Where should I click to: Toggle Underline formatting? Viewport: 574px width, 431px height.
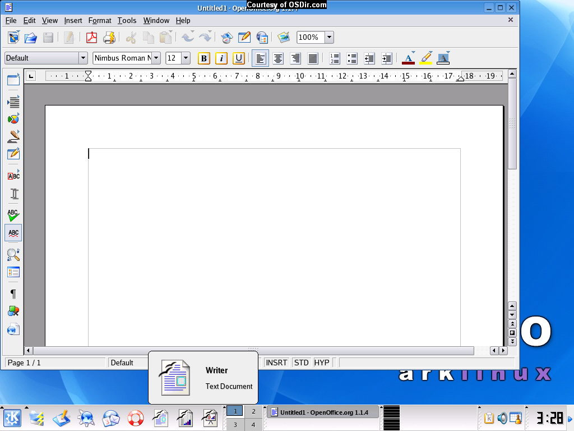[239, 58]
